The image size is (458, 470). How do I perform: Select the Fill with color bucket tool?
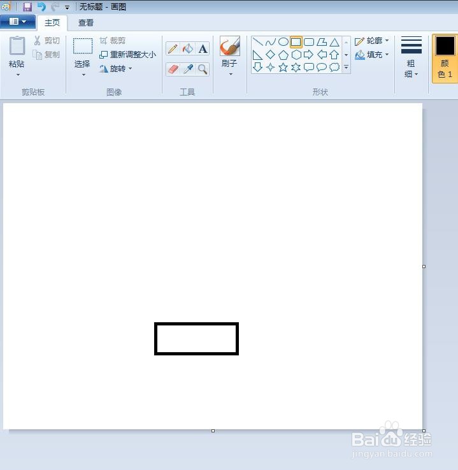(188, 48)
